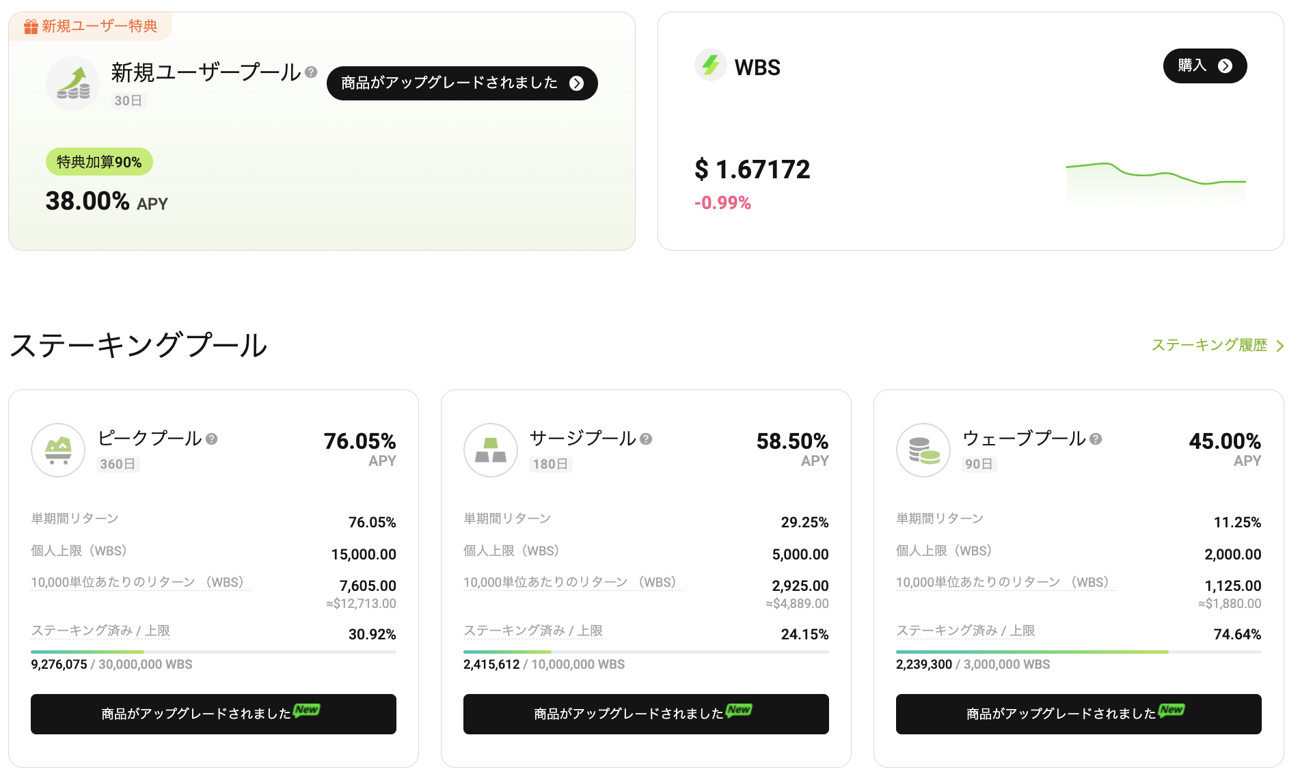Click ウェーブプール upgrade button

click(1079, 714)
